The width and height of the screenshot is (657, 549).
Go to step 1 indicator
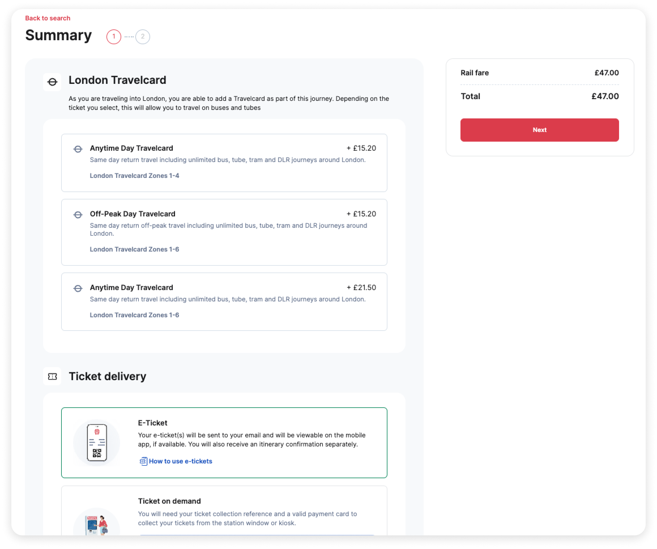point(114,37)
